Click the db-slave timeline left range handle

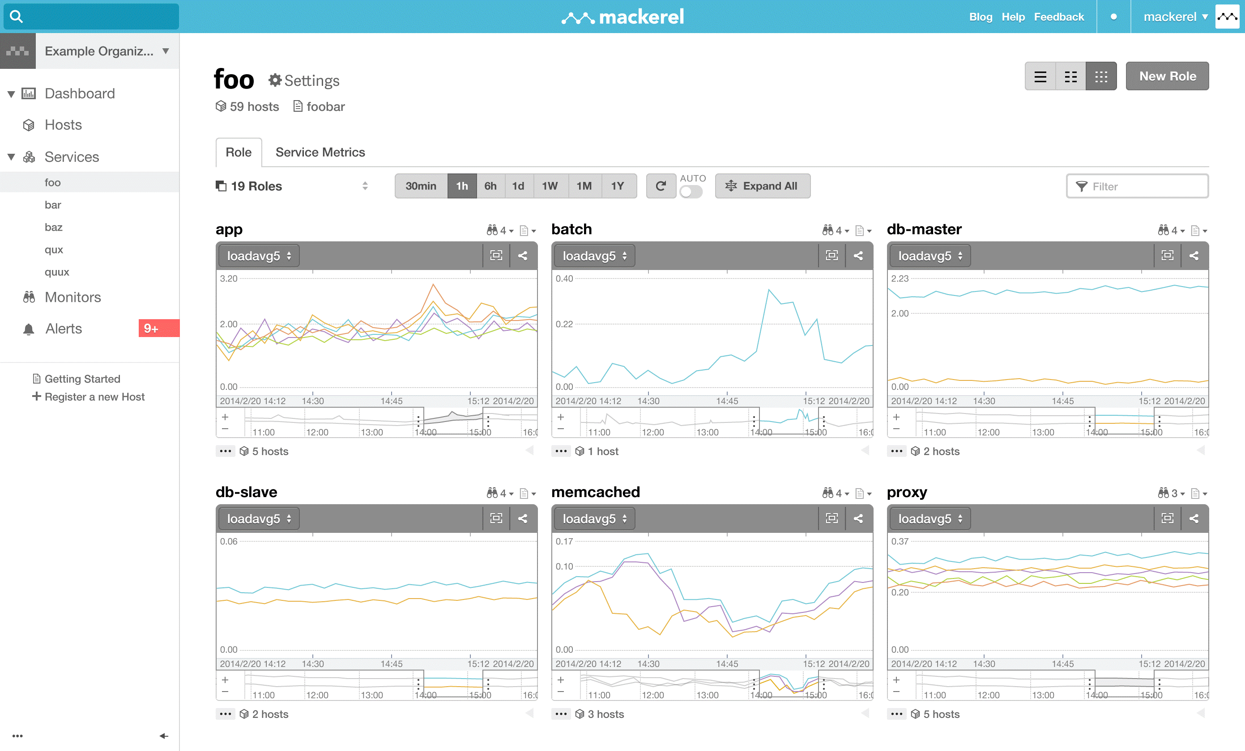tap(418, 684)
